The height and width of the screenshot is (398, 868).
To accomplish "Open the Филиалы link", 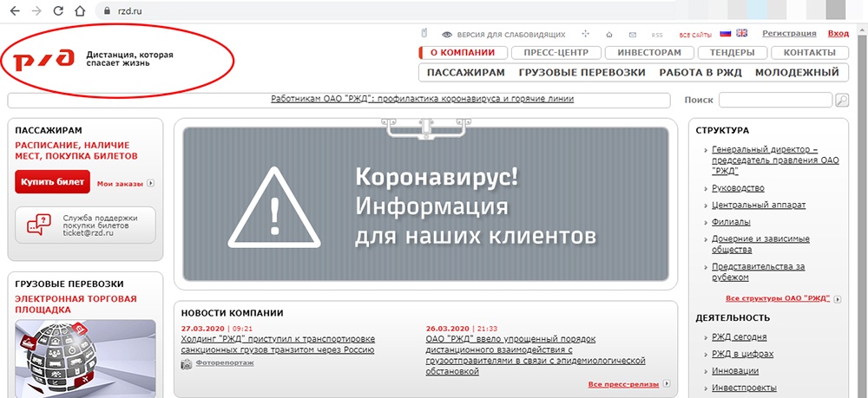I will 731,222.
